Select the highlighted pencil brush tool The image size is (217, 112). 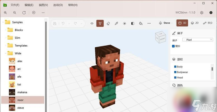tap(100, 23)
